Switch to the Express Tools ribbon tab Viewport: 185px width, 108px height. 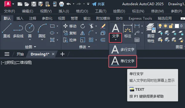(140, 18)
